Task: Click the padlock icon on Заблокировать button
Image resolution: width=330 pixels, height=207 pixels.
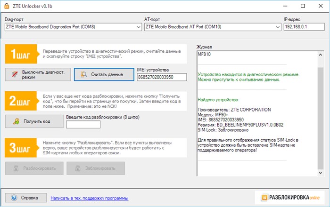Action: [78, 168]
